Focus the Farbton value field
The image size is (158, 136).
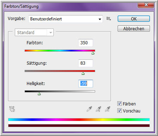pyautogui.click(x=86, y=43)
